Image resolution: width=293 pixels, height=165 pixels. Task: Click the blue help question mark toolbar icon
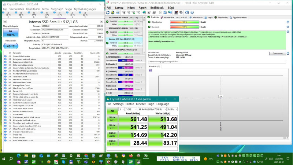point(187,12)
